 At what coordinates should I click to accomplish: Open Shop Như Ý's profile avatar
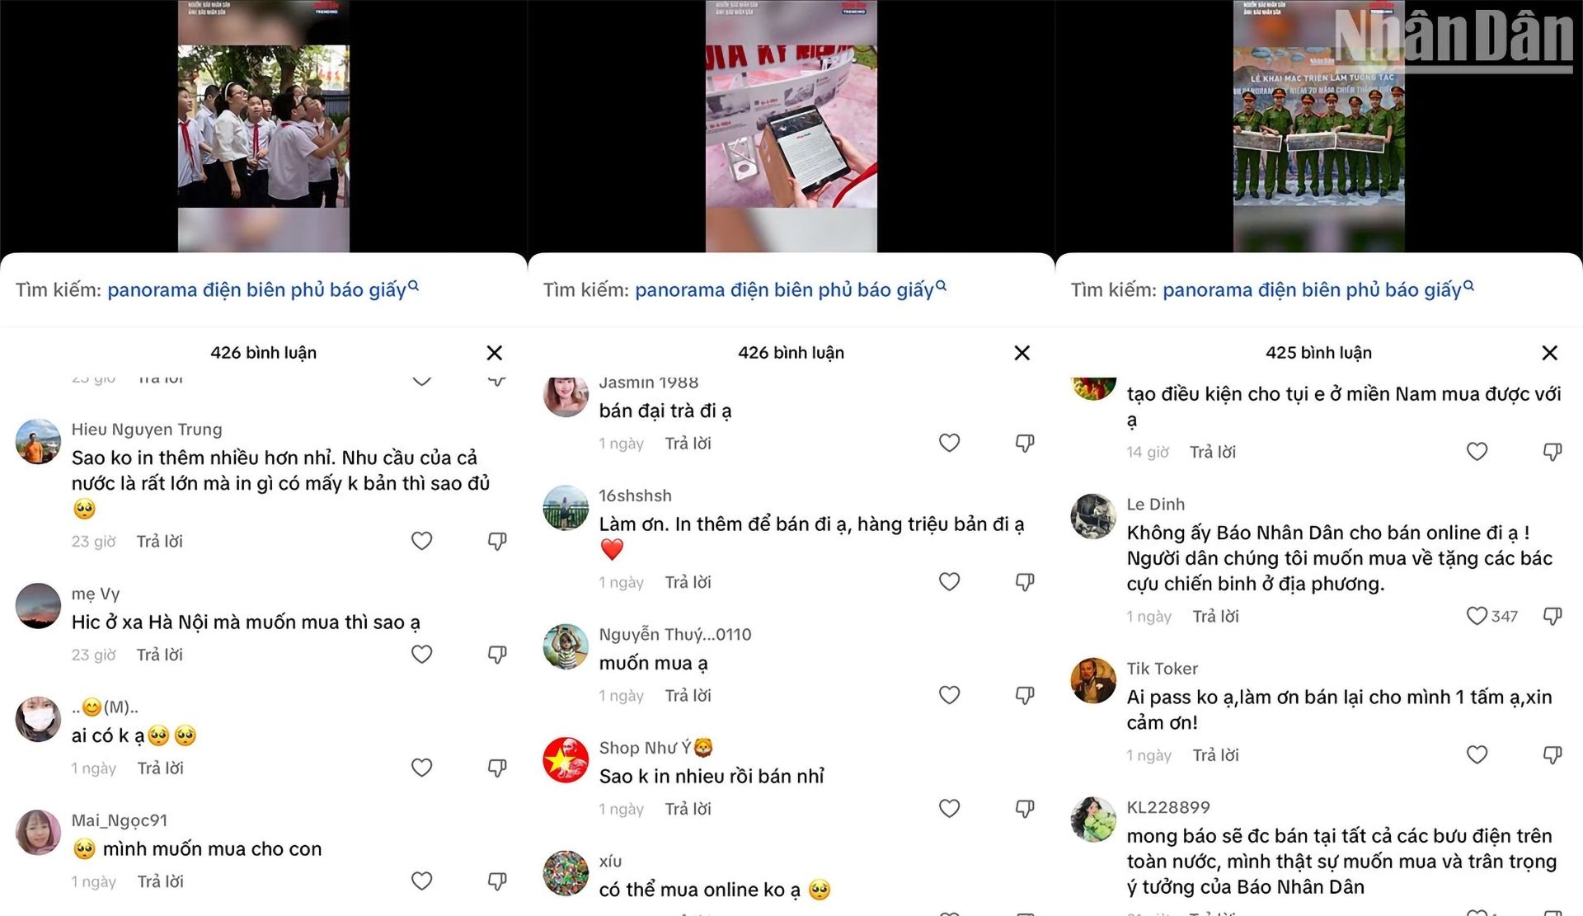pyautogui.click(x=566, y=760)
